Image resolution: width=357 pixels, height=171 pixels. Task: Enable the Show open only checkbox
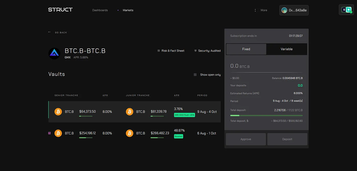195,75
